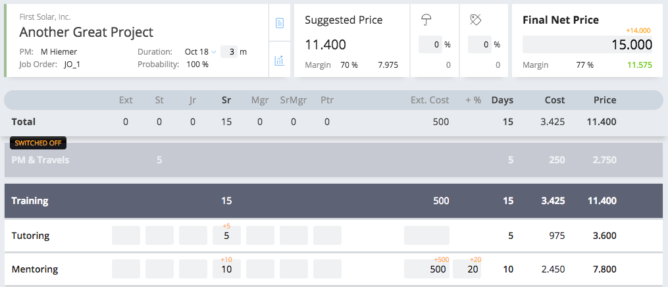Click the Tutoring external cost field

[426, 236]
